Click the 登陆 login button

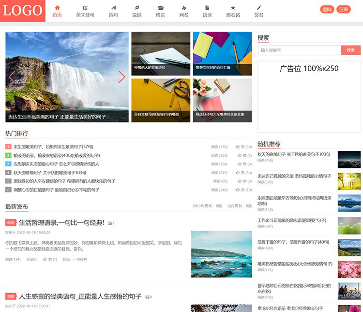[327, 10]
